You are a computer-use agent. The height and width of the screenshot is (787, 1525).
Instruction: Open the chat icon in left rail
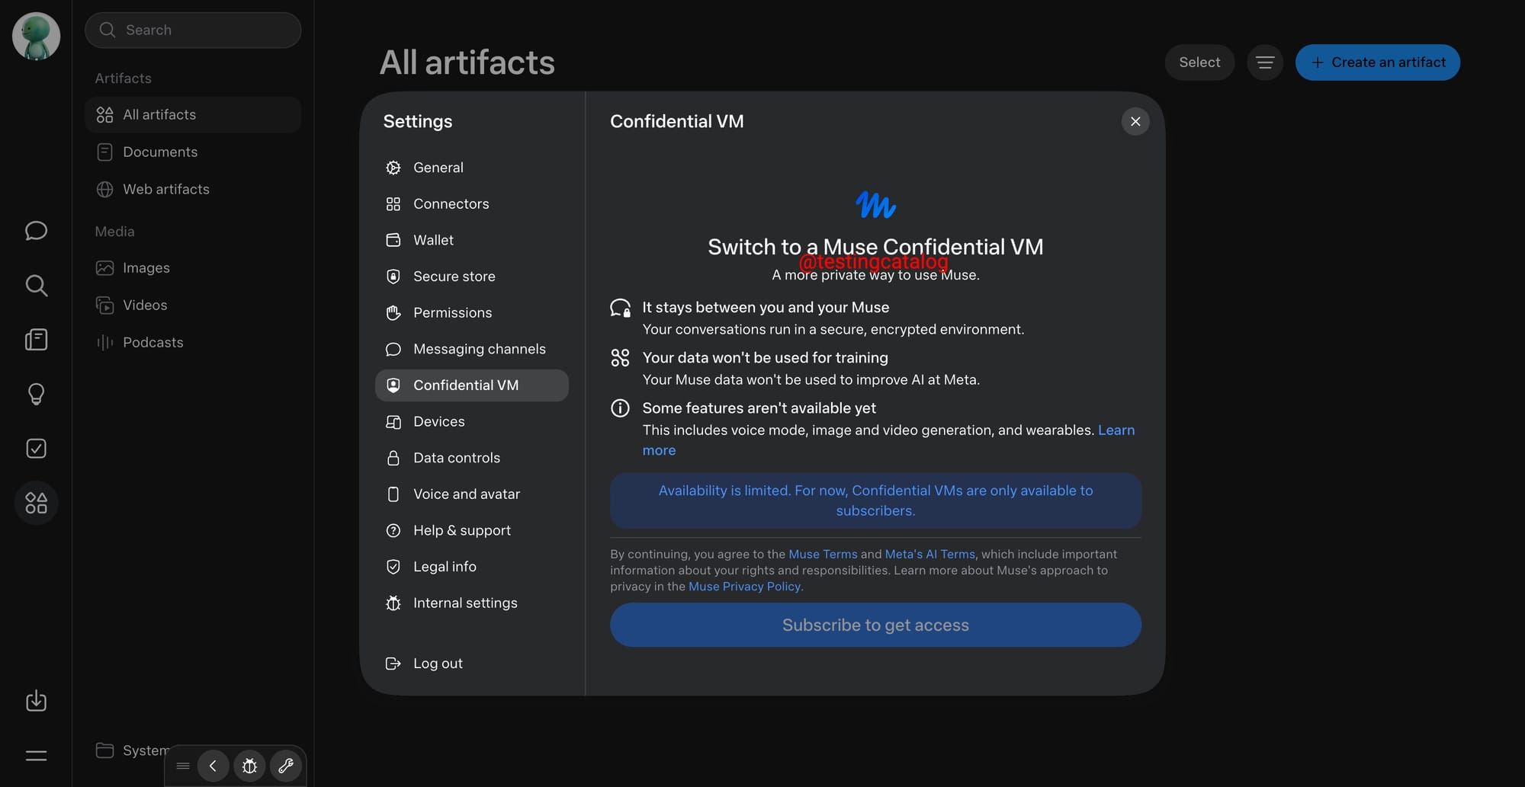pyautogui.click(x=36, y=231)
